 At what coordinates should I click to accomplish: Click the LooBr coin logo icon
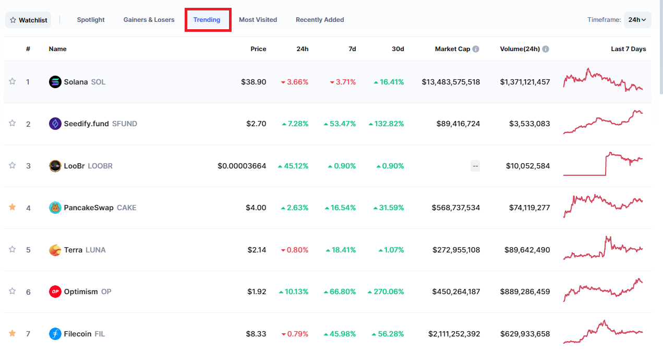point(55,166)
